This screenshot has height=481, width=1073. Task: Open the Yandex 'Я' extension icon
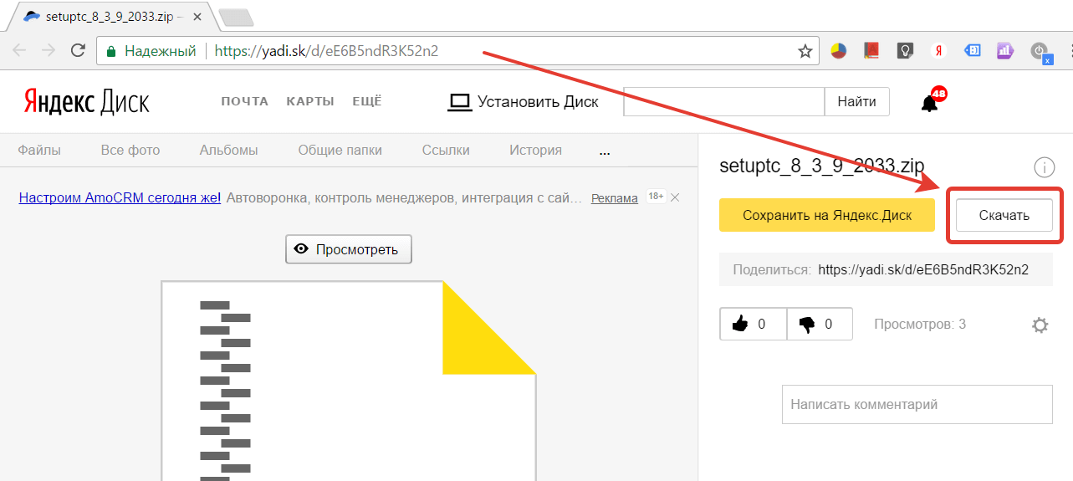938,51
